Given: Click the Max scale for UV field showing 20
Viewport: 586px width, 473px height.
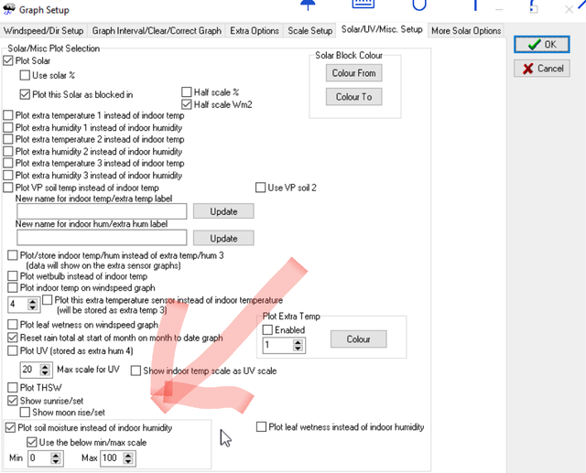Looking at the screenshot, I should coord(30,370).
